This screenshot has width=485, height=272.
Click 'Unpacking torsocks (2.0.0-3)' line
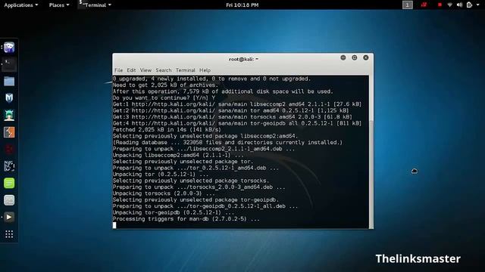coord(164,193)
